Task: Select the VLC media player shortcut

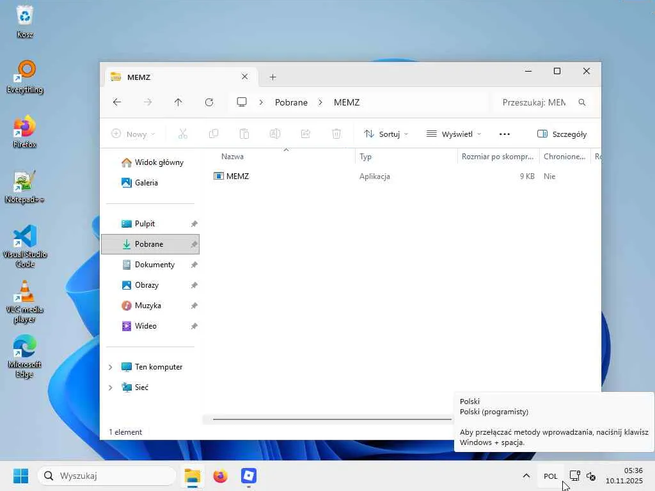Action: pos(25,302)
